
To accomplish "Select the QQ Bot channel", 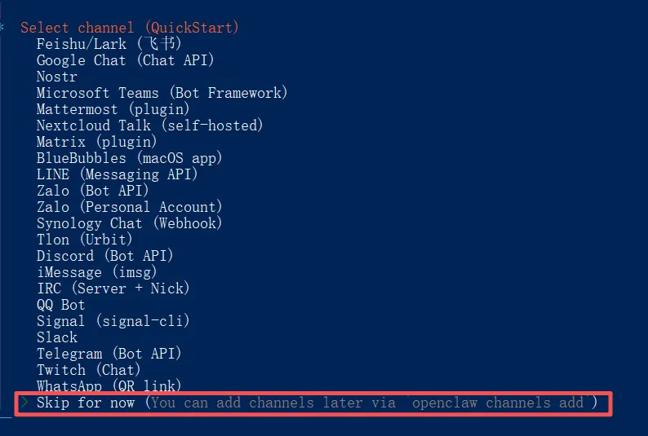I will click(x=60, y=305).
